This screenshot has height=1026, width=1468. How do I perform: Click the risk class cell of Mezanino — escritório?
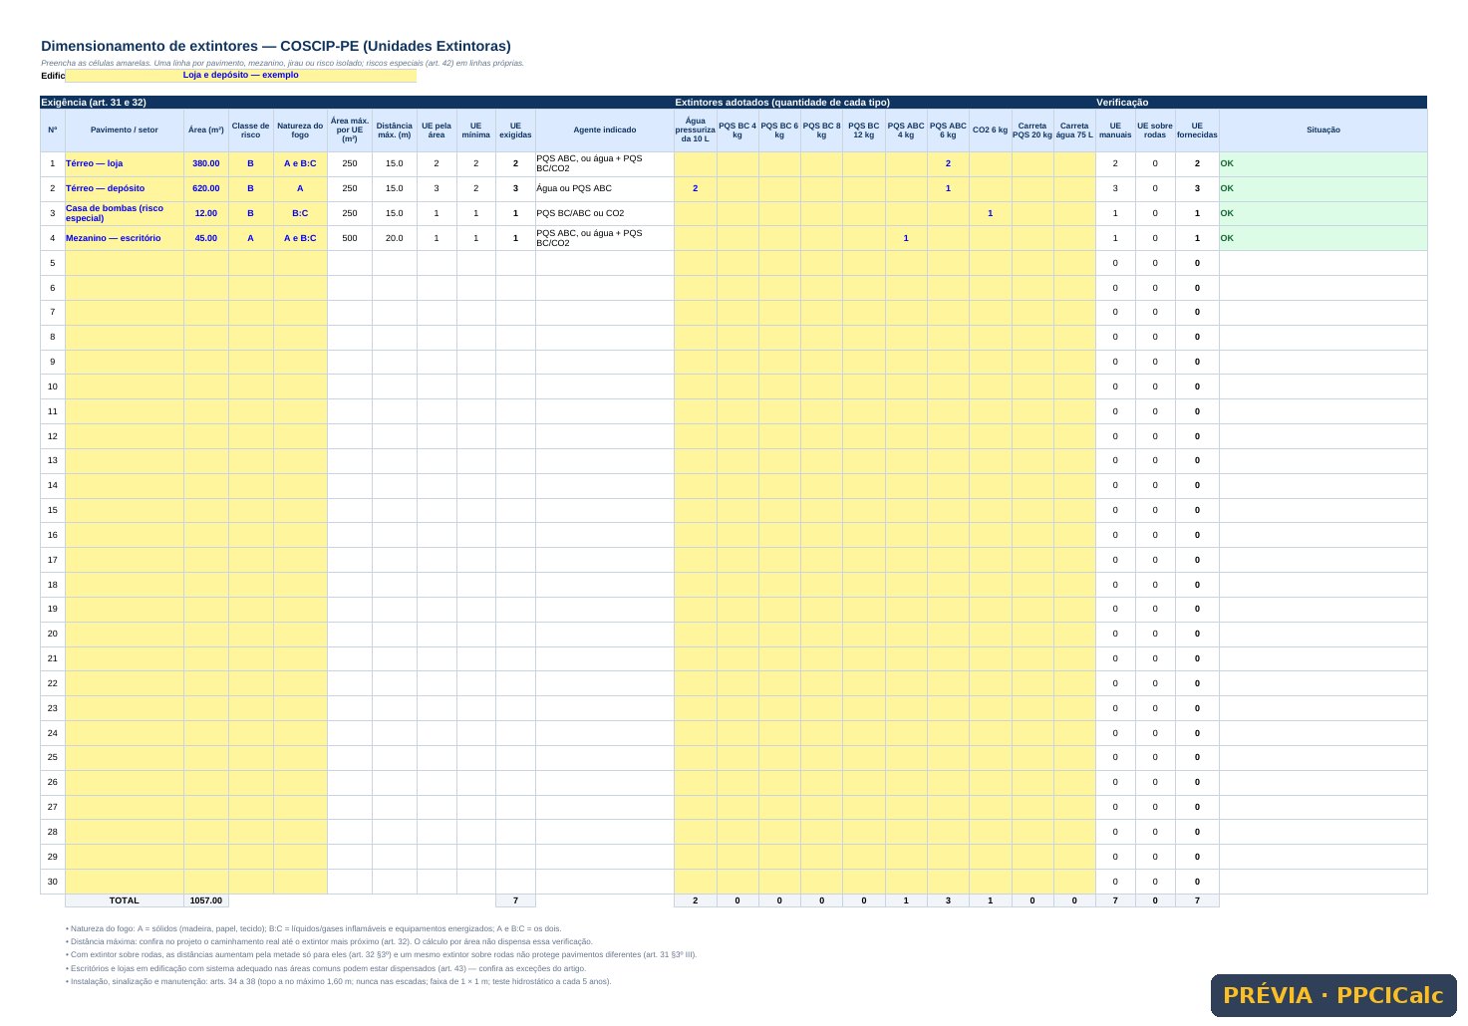click(251, 238)
